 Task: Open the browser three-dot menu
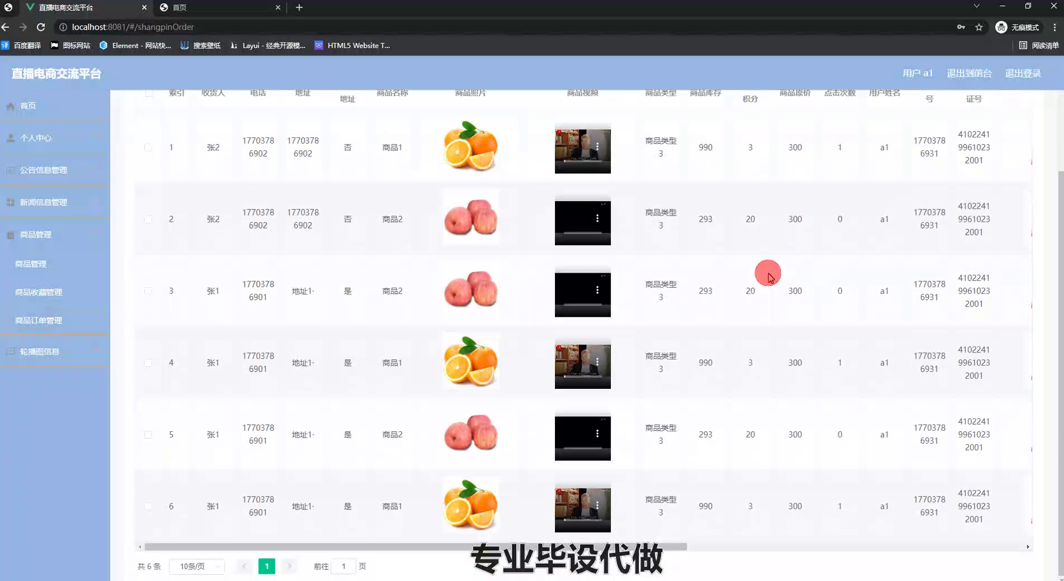pyautogui.click(x=1054, y=27)
